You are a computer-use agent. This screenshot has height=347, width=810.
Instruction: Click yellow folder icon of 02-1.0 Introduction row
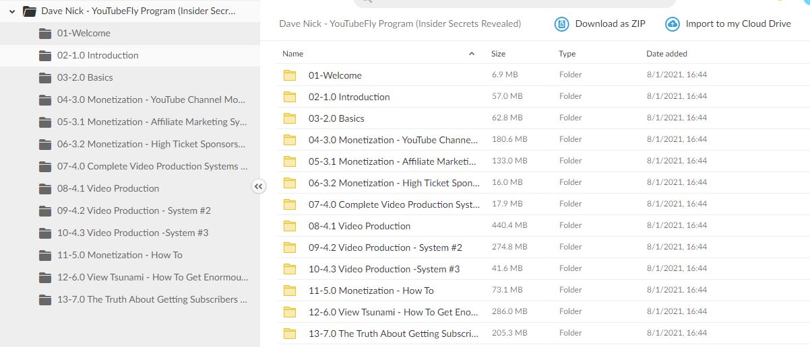(290, 97)
